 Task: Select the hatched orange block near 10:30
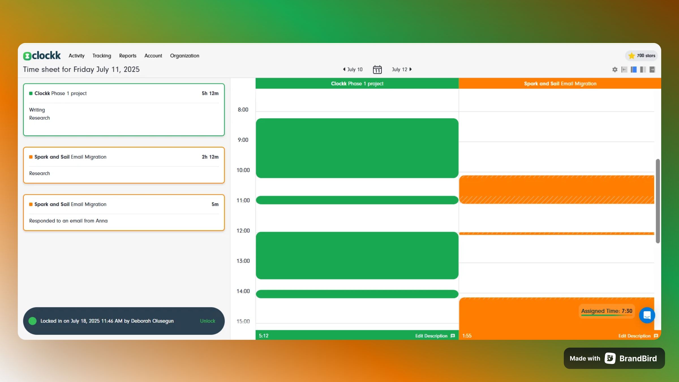pos(556,190)
